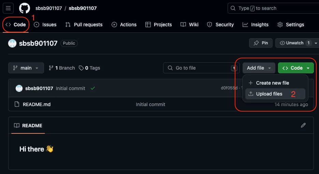This screenshot has width=319, height=174.
Task: Click the Add file dropdown button
Action: tap(259, 68)
